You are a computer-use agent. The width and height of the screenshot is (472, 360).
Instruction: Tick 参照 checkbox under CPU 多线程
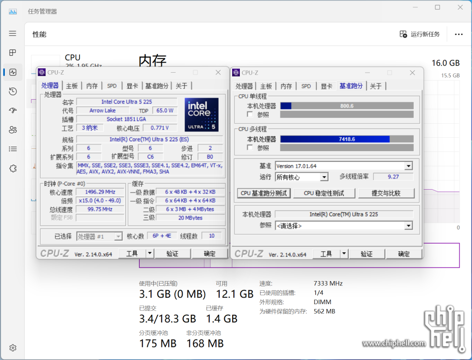click(249, 147)
